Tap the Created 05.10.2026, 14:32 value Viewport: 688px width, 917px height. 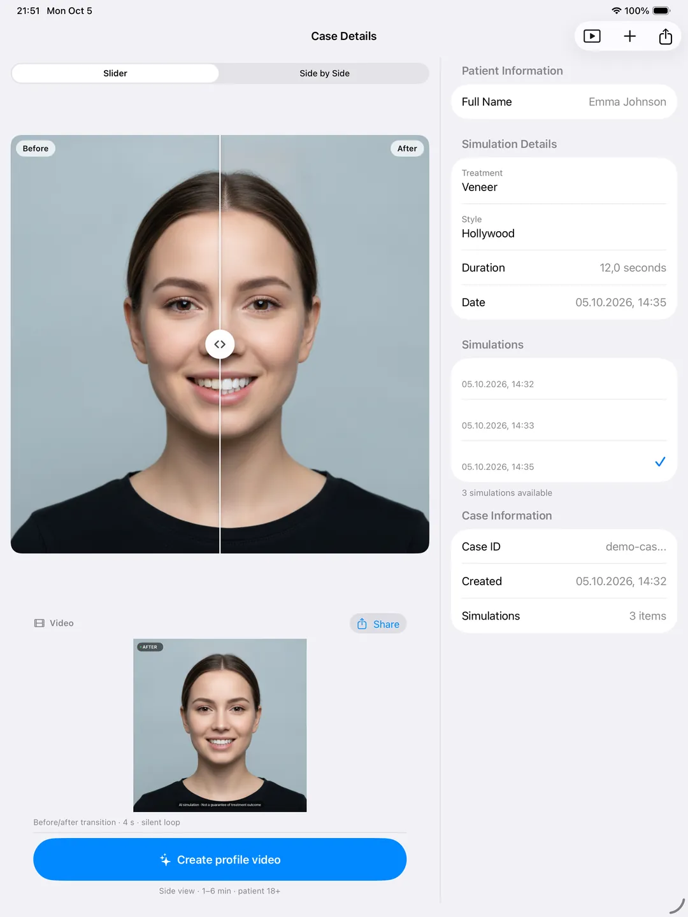tap(620, 581)
